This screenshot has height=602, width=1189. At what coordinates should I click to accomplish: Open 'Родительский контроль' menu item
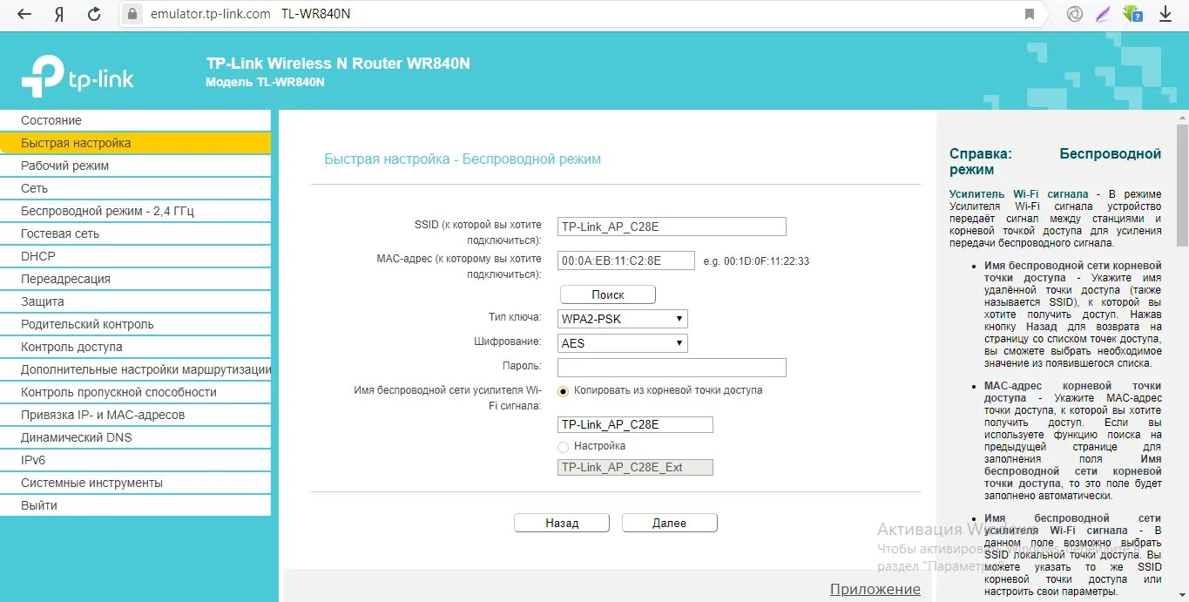(135, 324)
